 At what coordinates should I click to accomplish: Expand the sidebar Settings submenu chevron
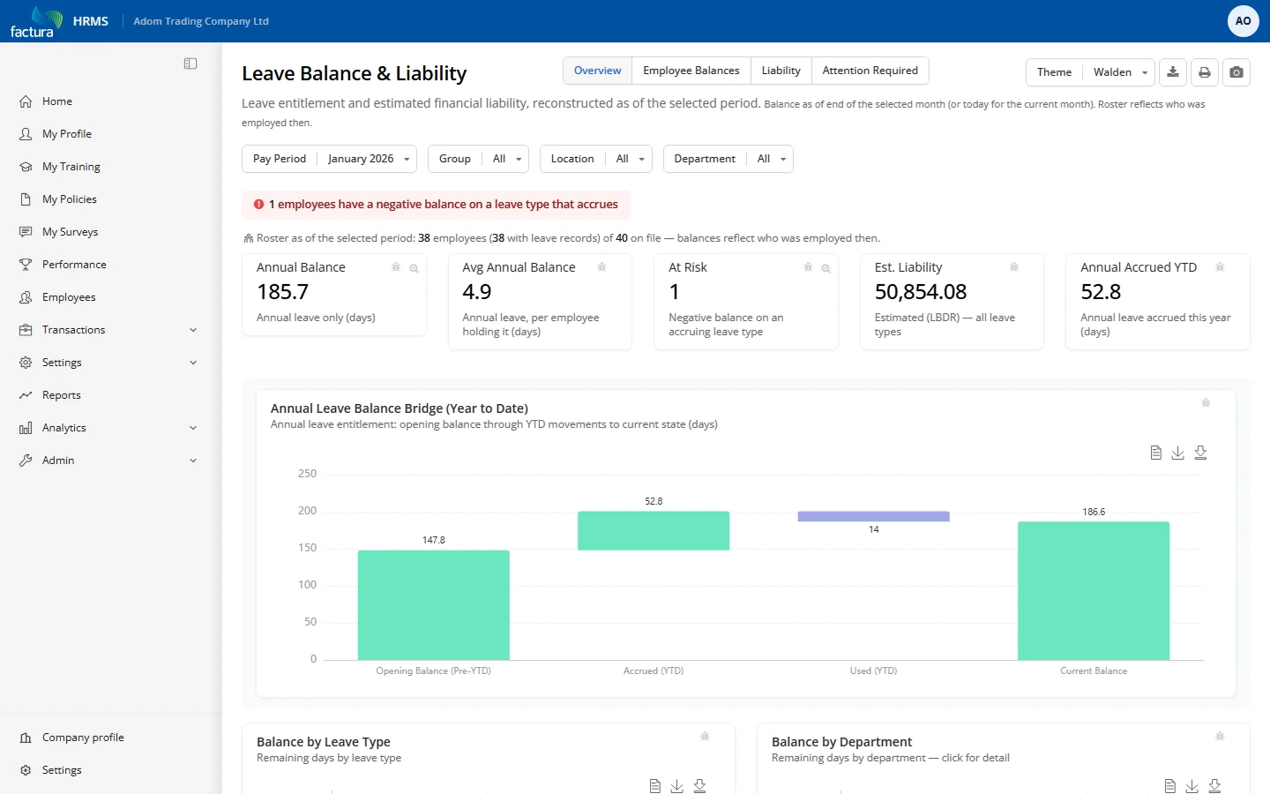(193, 363)
